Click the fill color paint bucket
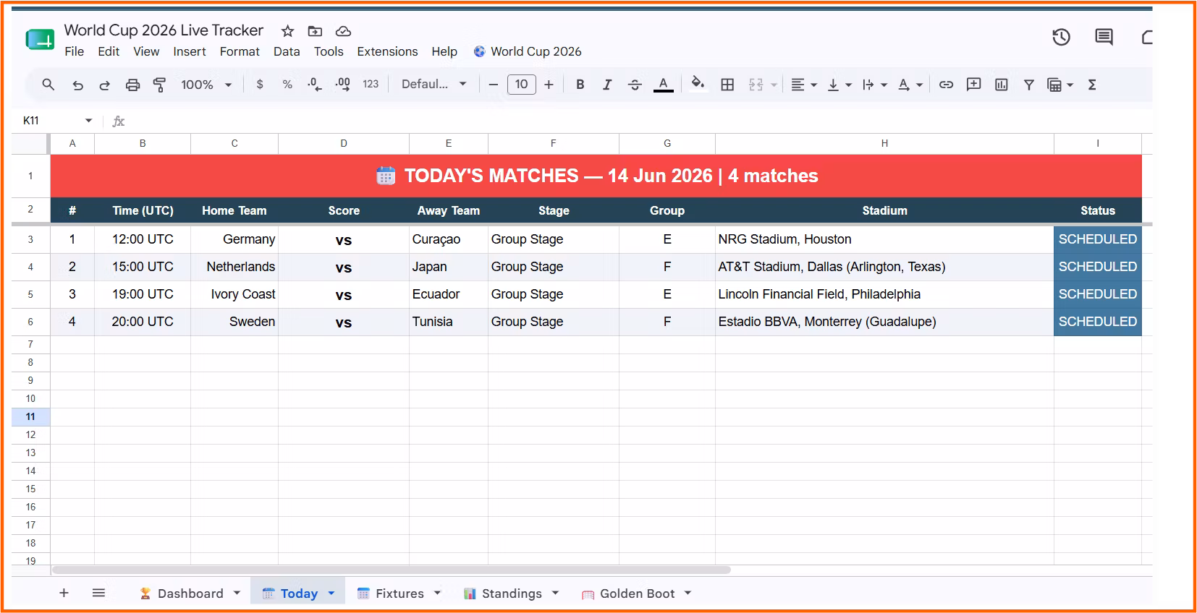This screenshot has height=613, width=1197. coord(698,84)
